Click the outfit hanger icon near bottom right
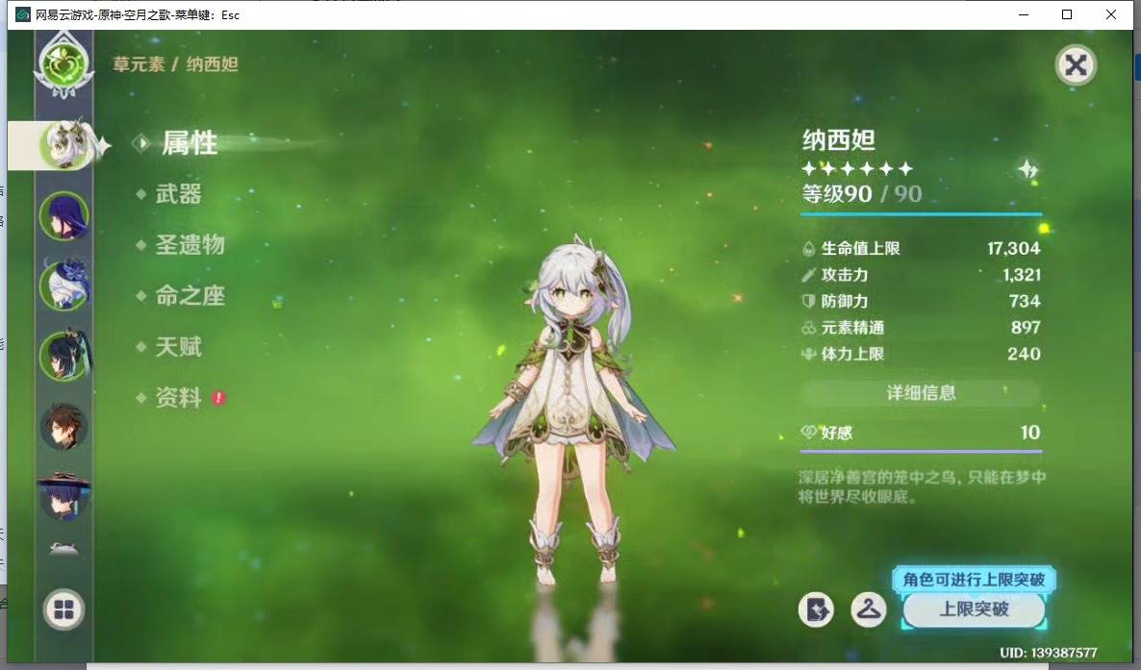The image size is (1141, 670). [869, 610]
